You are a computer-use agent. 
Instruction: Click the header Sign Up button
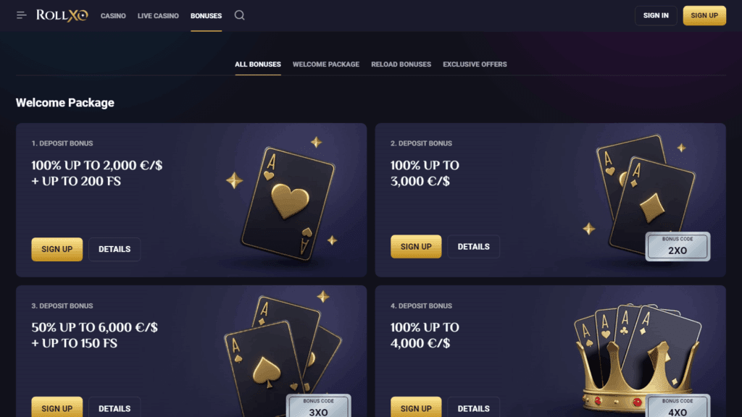tap(704, 16)
